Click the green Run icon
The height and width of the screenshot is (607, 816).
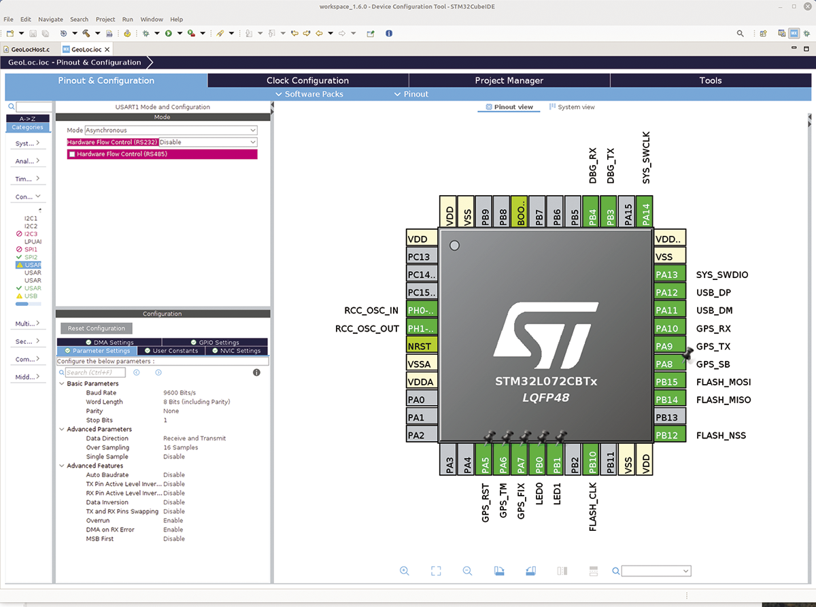pos(168,33)
